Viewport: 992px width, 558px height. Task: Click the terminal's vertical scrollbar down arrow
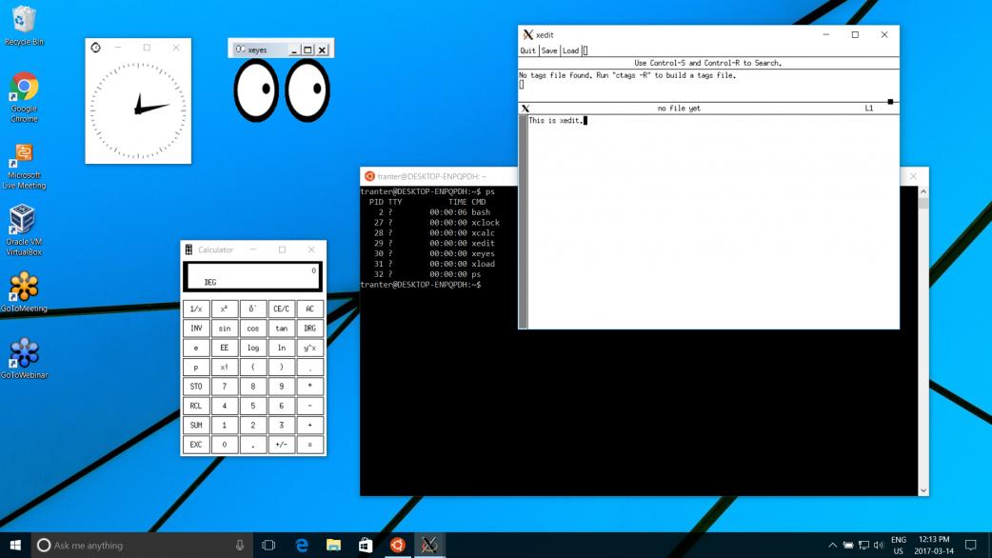click(x=923, y=490)
